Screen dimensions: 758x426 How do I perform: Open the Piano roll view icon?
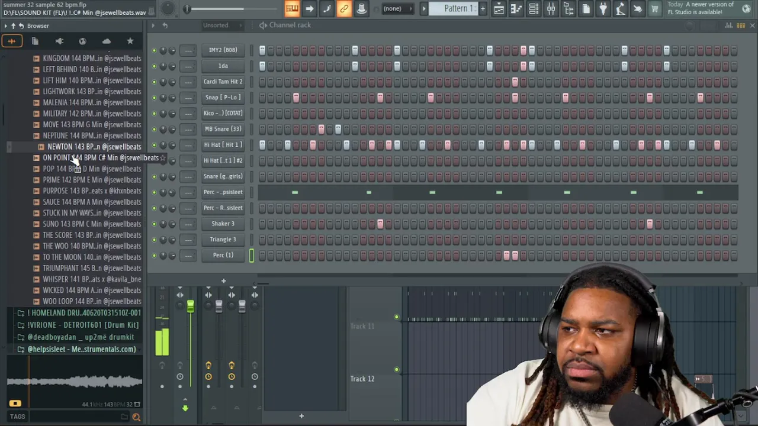[516, 9]
